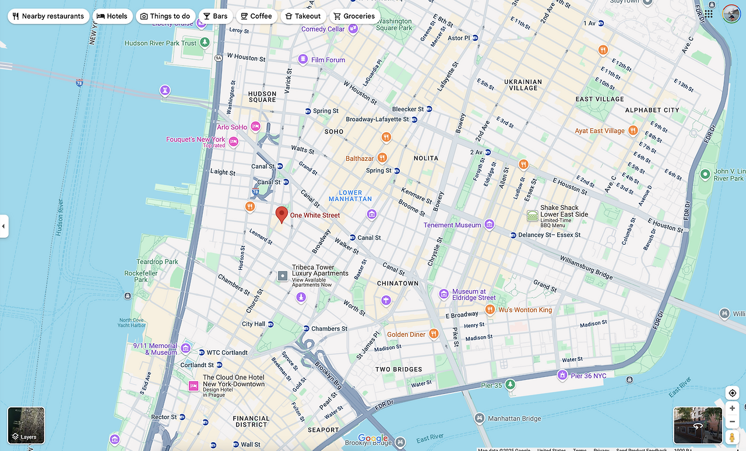Collapse the side panel with the arrow
This screenshot has width=746, height=451.
[5, 226]
